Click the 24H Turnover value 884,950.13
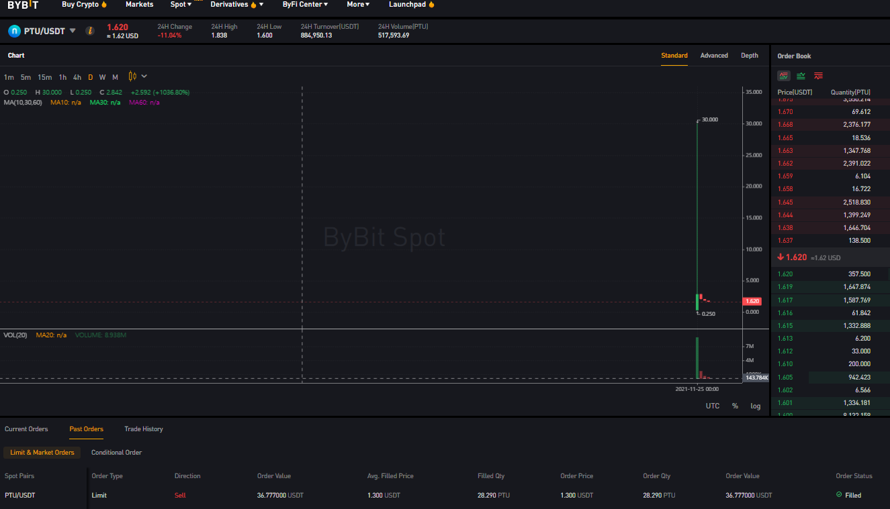 click(316, 36)
